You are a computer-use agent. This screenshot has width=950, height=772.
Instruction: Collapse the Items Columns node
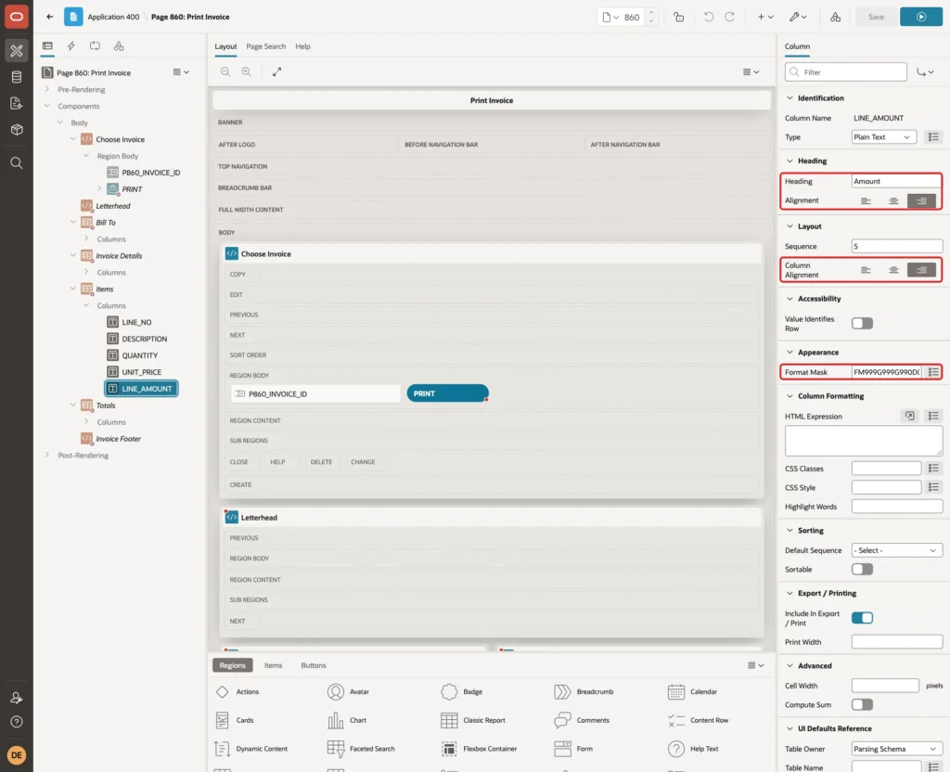pos(86,305)
